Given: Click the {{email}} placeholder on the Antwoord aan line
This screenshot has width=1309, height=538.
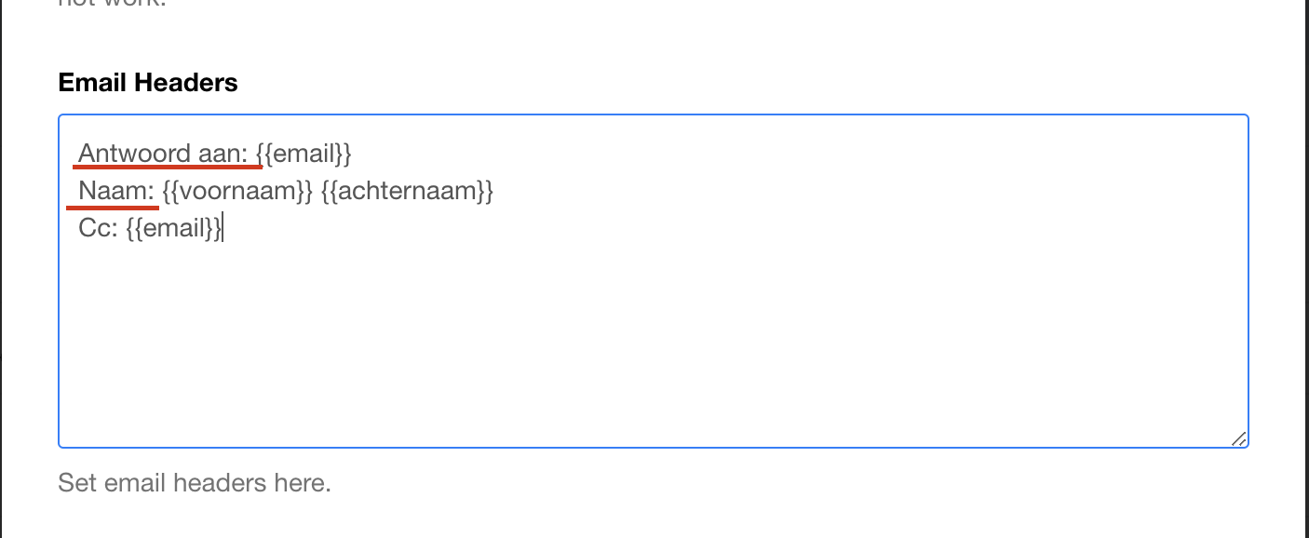Looking at the screenshot, I should click(x=304, y=153).
